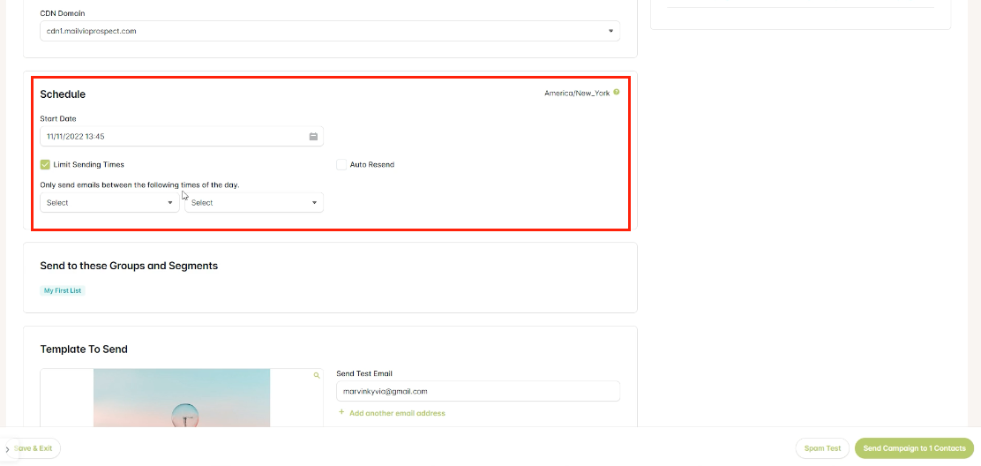Click Add another email address link
This screenshot has height=466, width=981.
[x=392, y=413]
